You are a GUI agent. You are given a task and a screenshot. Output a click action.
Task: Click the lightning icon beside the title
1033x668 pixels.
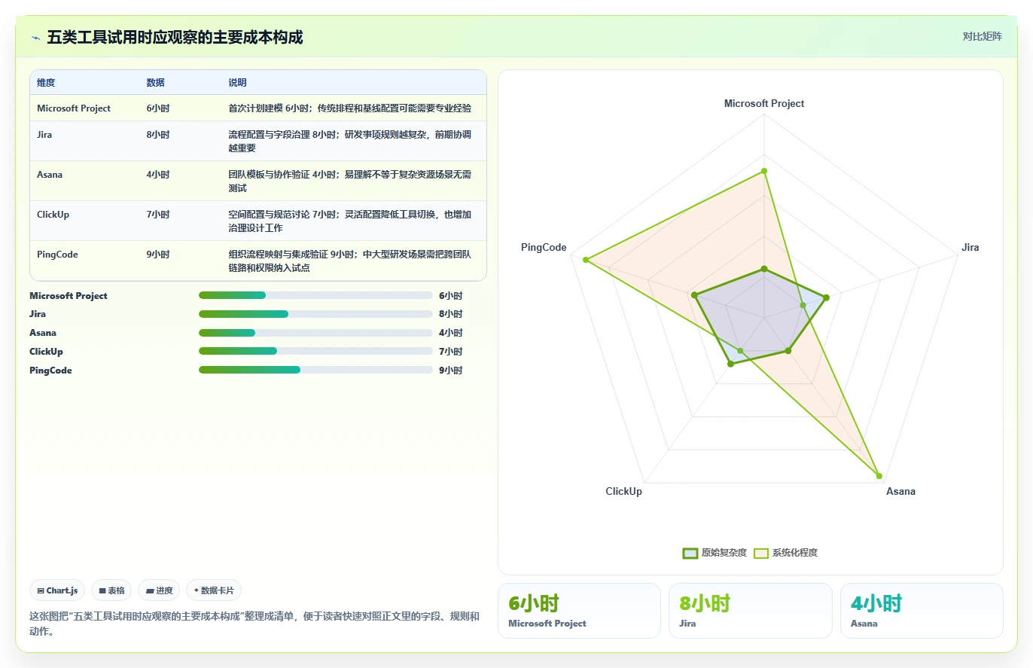pyautogui.click(x=35, y=37)
